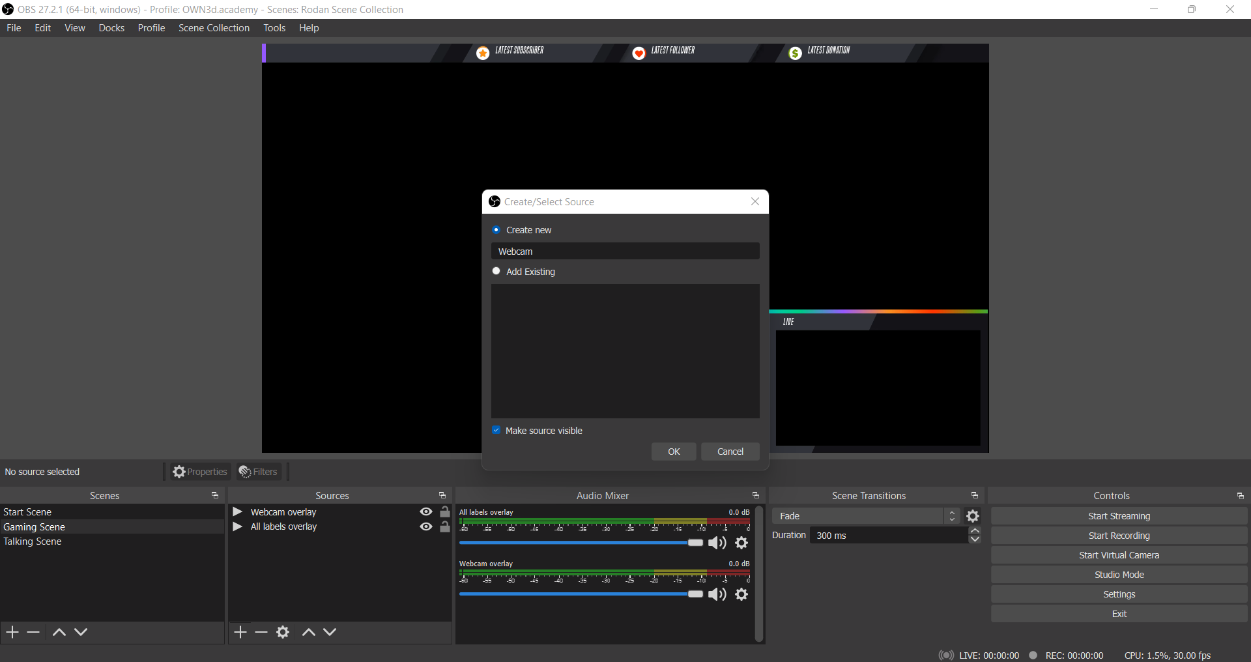Select the Add Existing radio option
The height and width of the screenshot is (662, 1251).
pyautogui.click(x=496, y=271)
